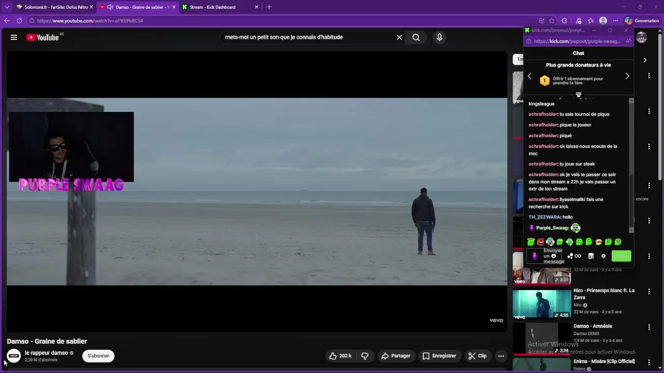Open the media control music icon
The width and height of the screenshot is (664, 373).
578,21
